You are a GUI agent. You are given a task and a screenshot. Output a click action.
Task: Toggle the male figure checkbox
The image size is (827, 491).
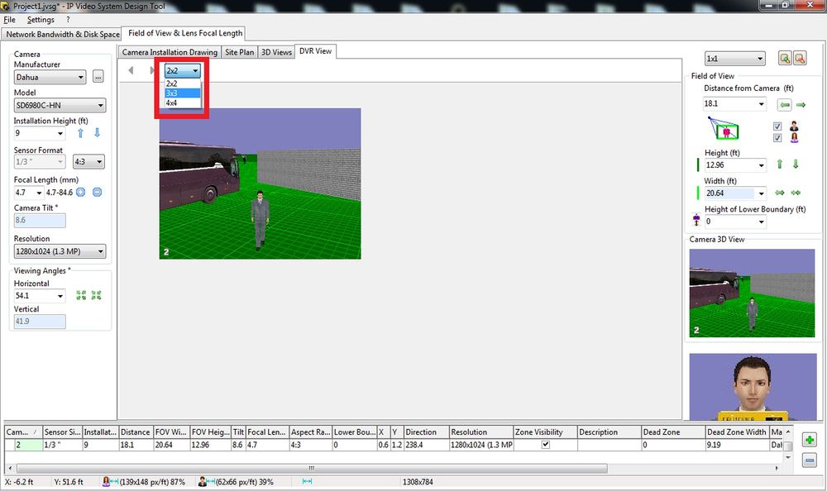coord(777,126)
